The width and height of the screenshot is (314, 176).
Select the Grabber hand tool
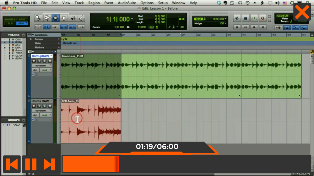tap(64, 18)
